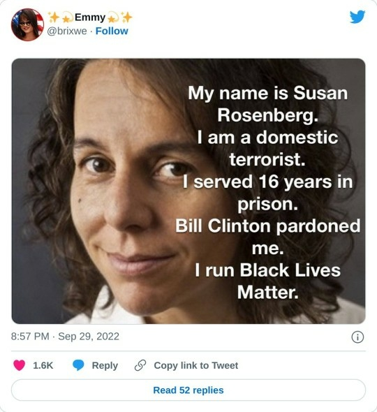Click the meme text overlay on image
377x412 pixels.
[x=267, y=193]
